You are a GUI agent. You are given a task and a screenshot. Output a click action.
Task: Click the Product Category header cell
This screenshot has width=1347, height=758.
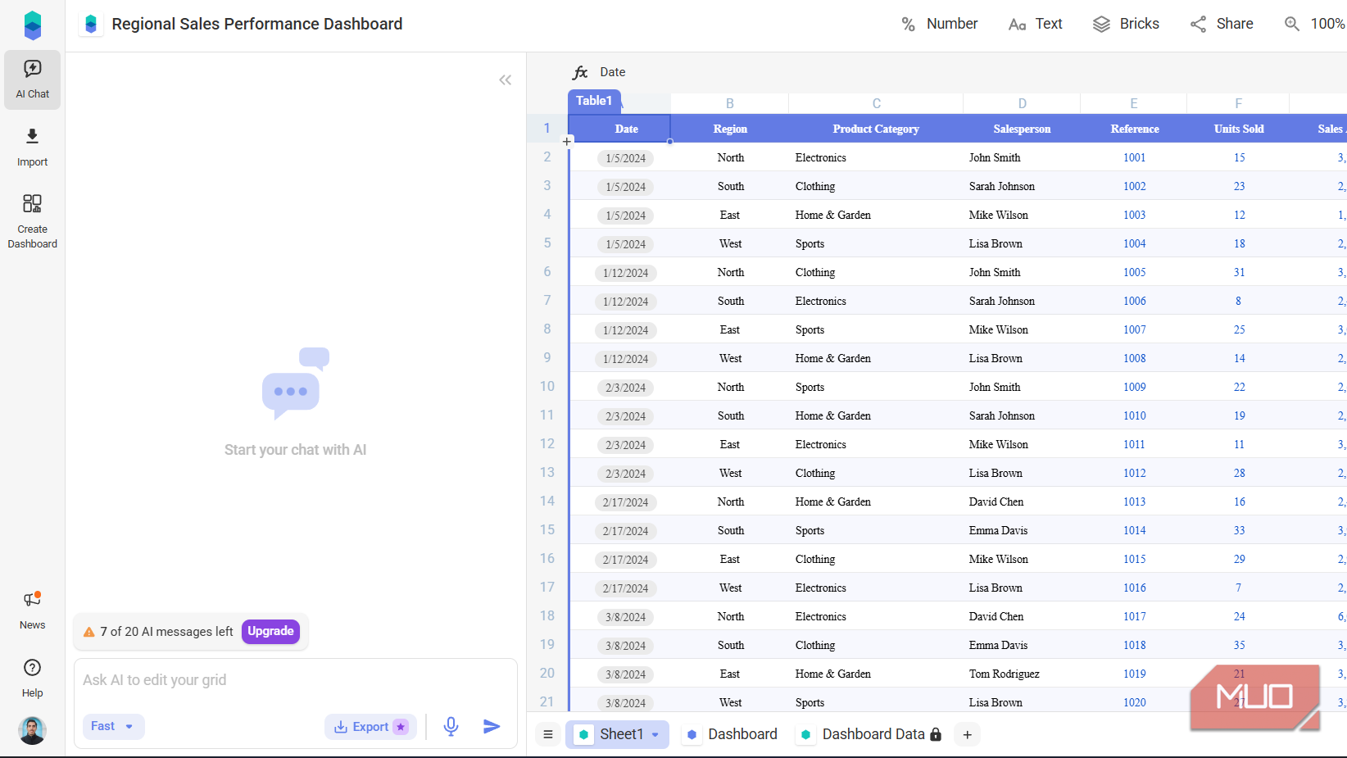point(876,129)
